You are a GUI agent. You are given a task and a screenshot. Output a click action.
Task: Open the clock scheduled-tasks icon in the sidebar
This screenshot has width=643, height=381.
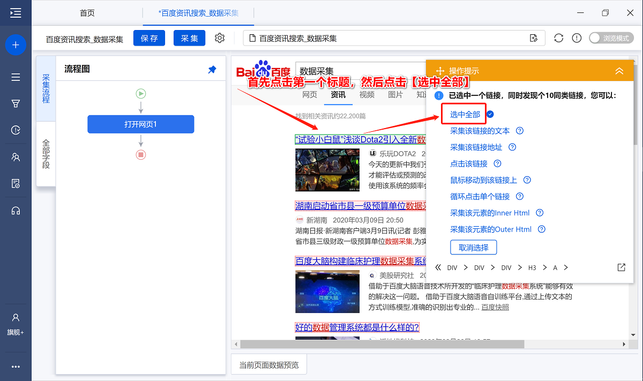(16, 130)
